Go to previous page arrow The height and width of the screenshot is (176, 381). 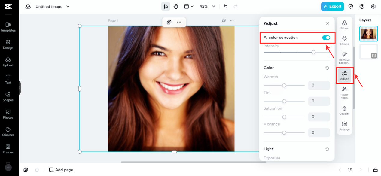tap(340, 170)
